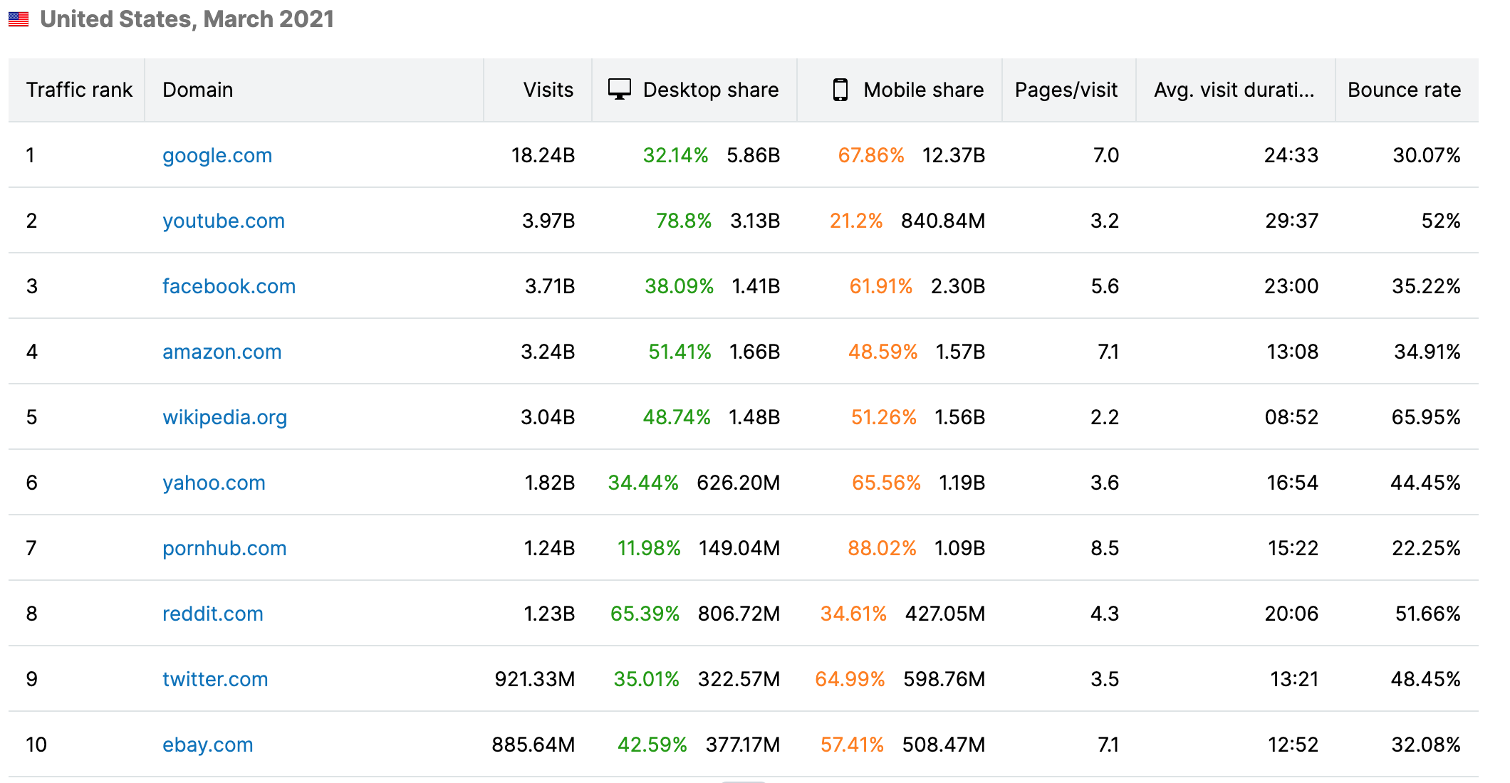Open the reddit.com domain link
This screenshot has height=783, width=1510.
pos(213,614)
